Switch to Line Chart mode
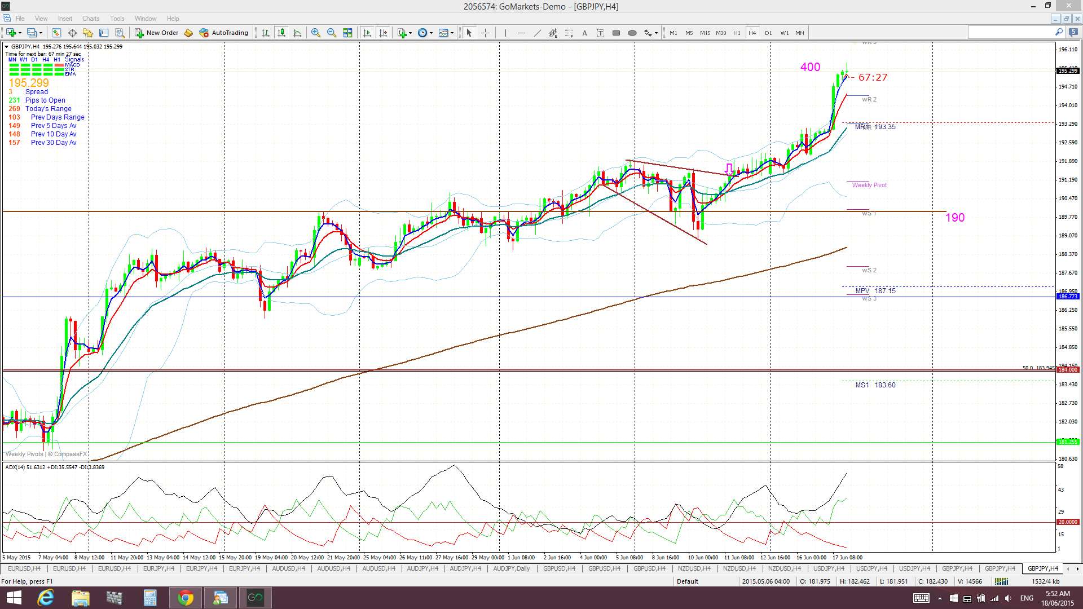1083x609 pixels. point(297,33)
